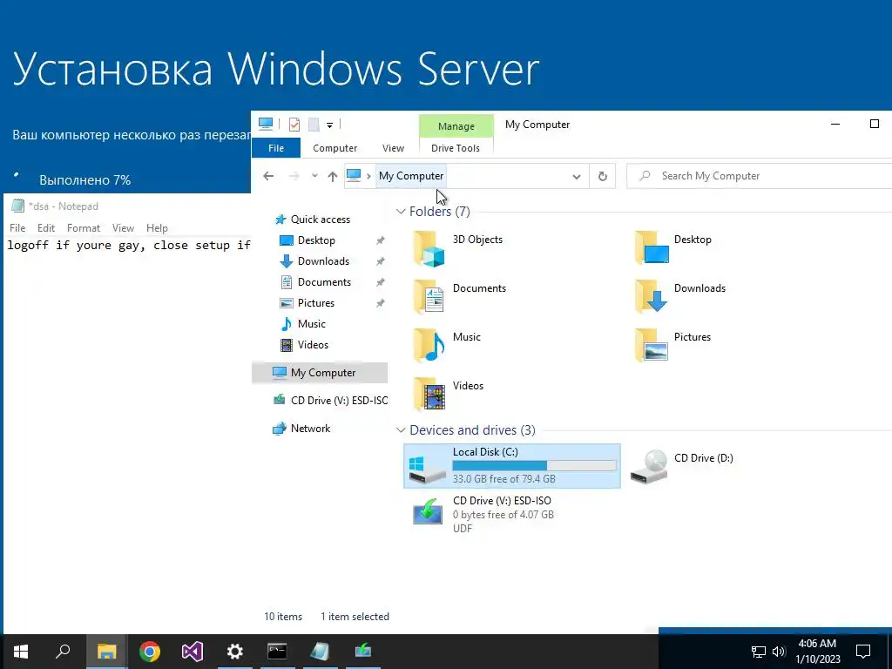Screen dimensions: 892x669
Task: Open Desktop in Quick access sidebar
Action: pos(316,240)
